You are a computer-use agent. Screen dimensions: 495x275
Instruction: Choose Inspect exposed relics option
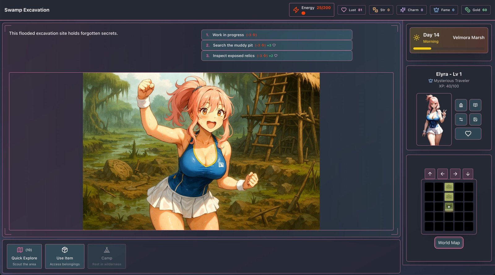277,56
